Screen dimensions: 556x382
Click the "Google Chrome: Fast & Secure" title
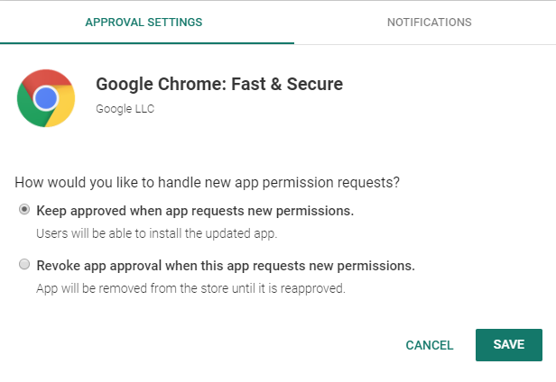click(x=219, y=85)
